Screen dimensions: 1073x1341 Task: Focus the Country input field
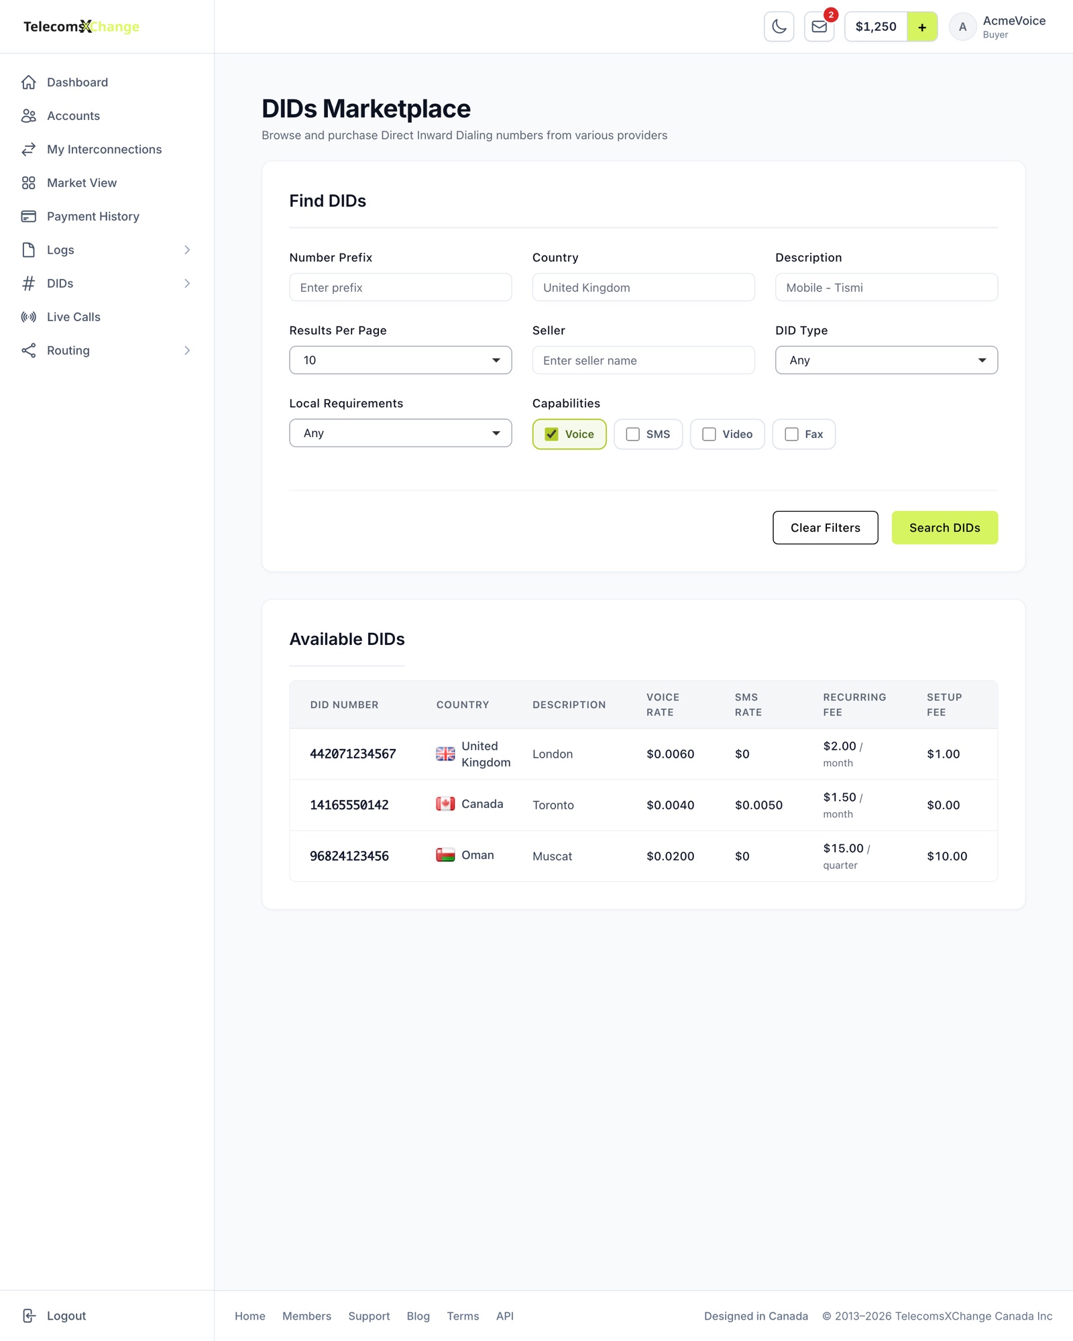[x=643, y=287]
